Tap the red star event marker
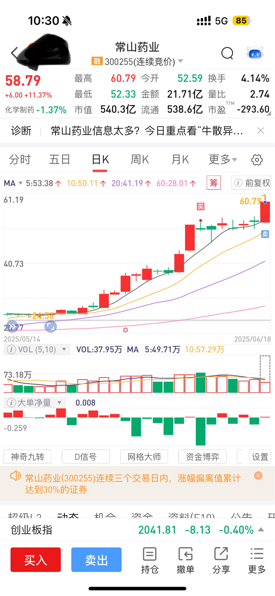275x596 pixels. tap(125, 330)
